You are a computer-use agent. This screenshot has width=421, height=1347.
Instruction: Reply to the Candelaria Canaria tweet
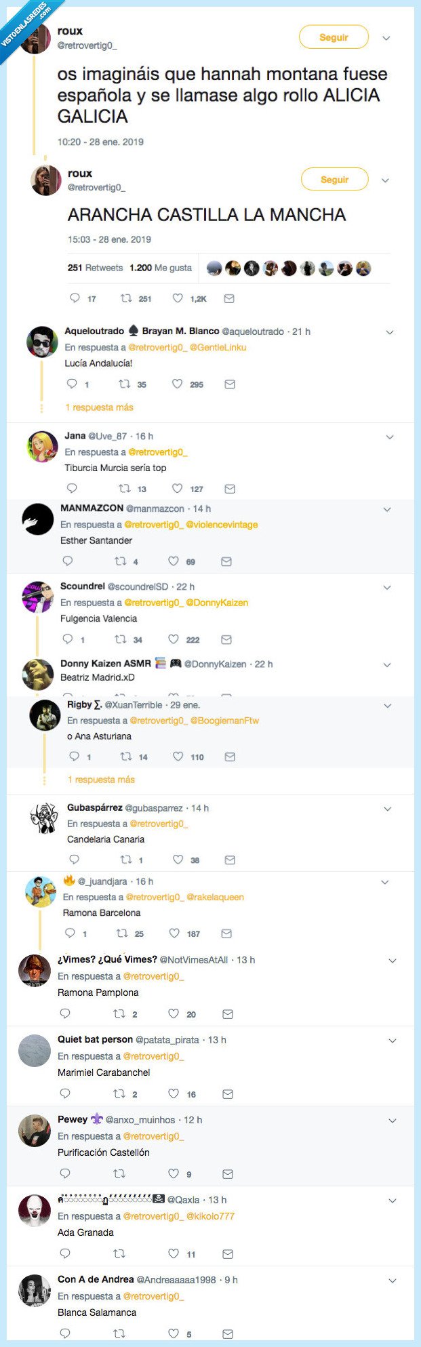(74, 860)
